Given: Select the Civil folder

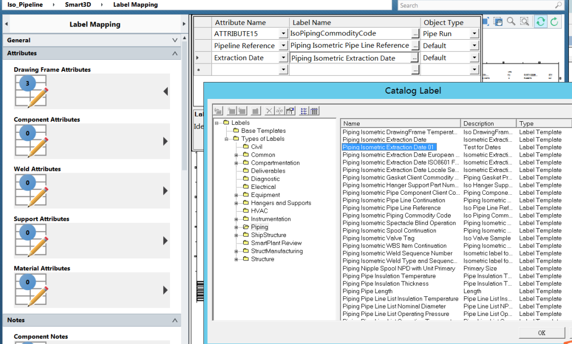Looking at the screenshot, I should (256, 147).
